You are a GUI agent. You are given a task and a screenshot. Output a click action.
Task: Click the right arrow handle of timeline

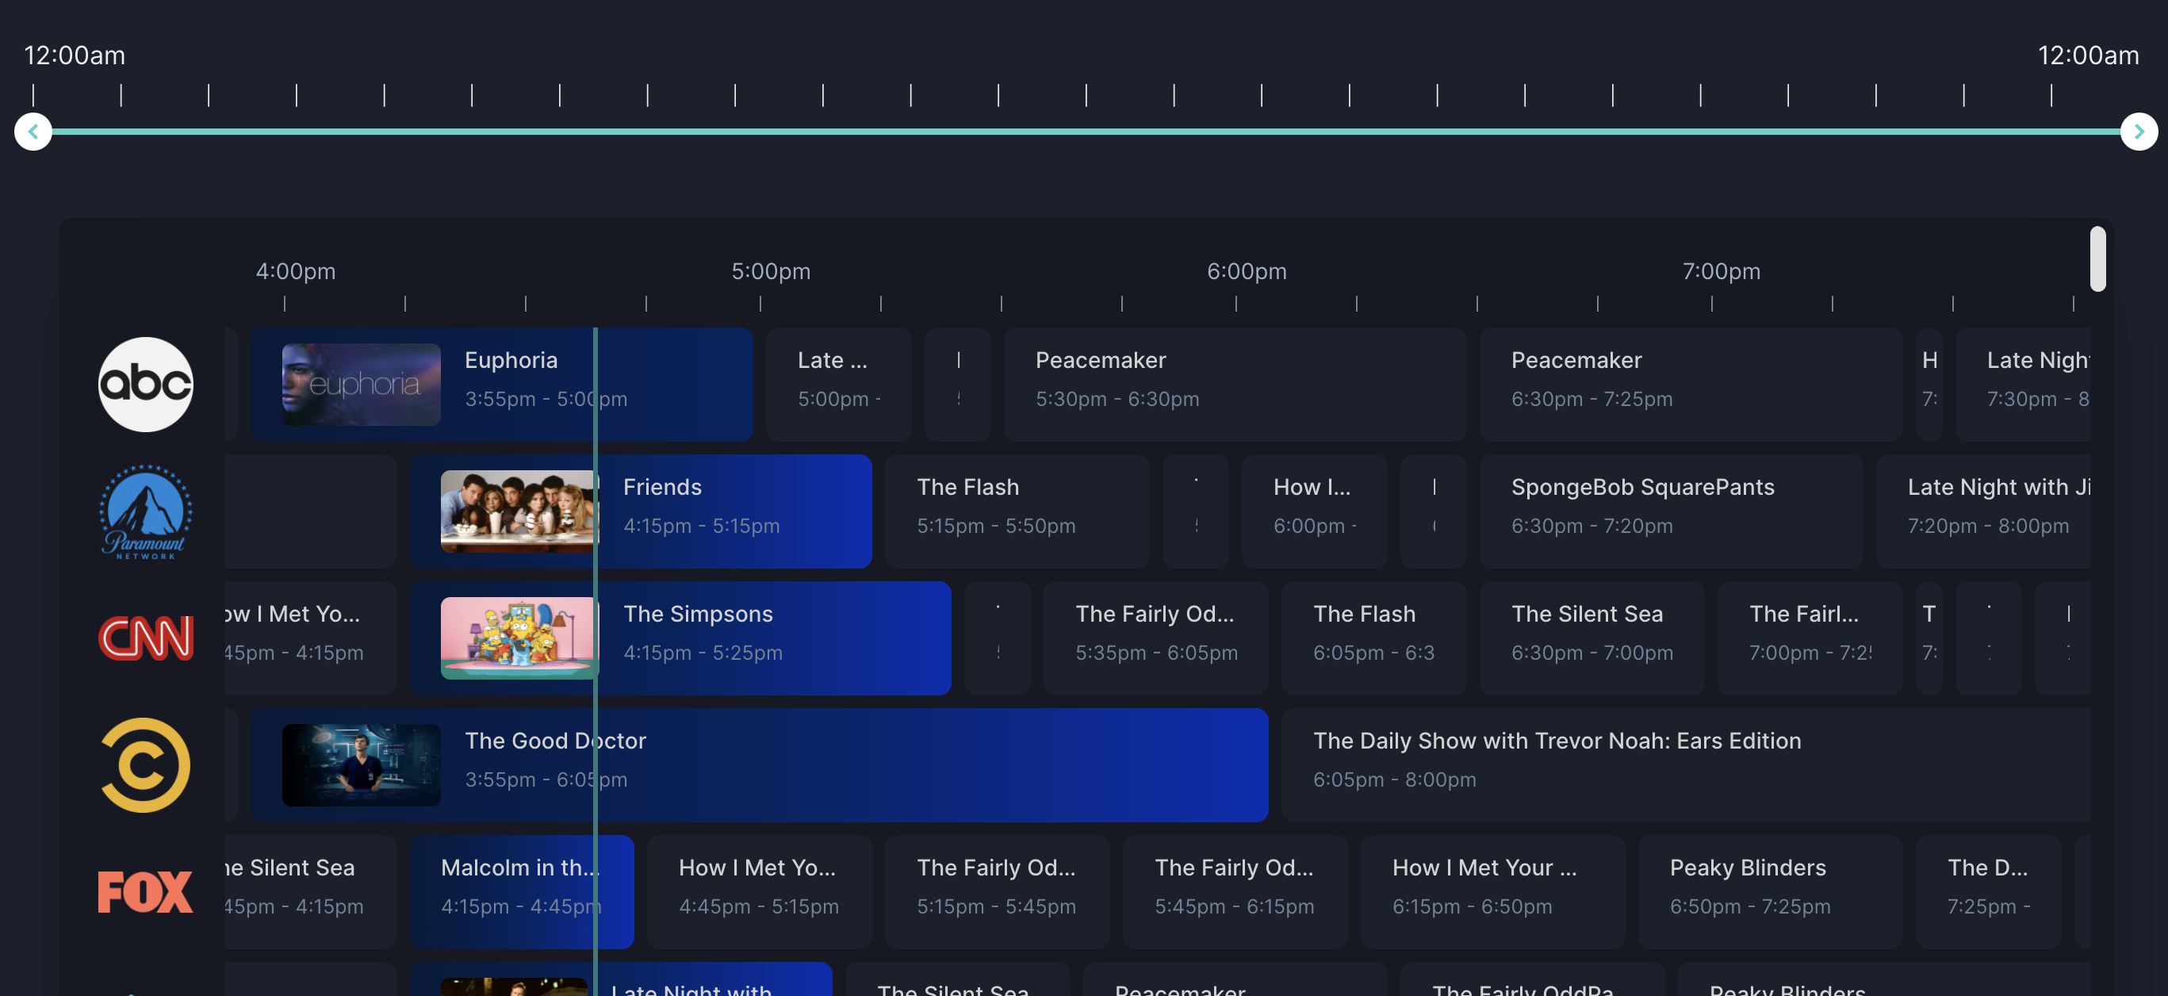click(2139, 132)
